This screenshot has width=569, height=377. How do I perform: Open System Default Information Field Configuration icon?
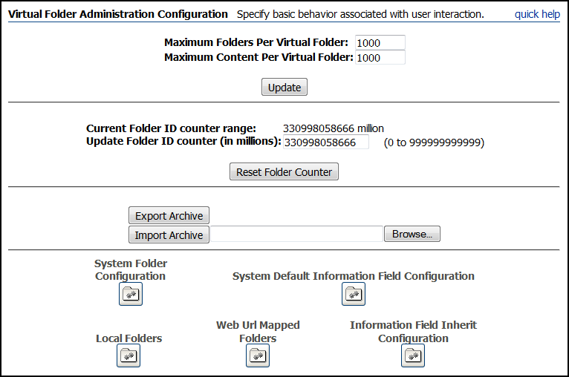coord(354,294)
